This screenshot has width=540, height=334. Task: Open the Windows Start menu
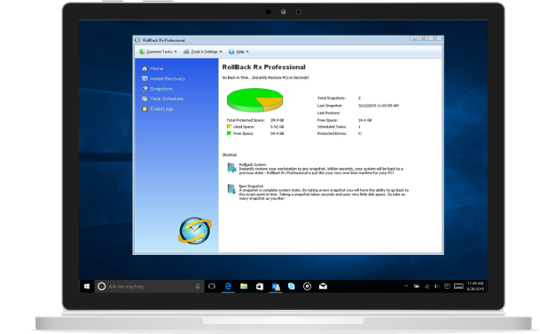(87, 286)
